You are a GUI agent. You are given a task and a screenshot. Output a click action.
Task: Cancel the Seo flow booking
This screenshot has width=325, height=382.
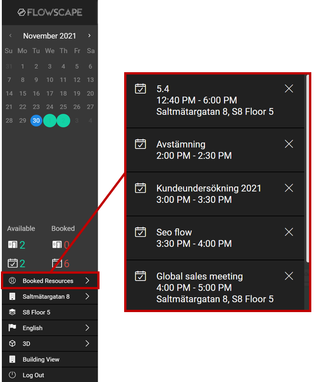289,232
